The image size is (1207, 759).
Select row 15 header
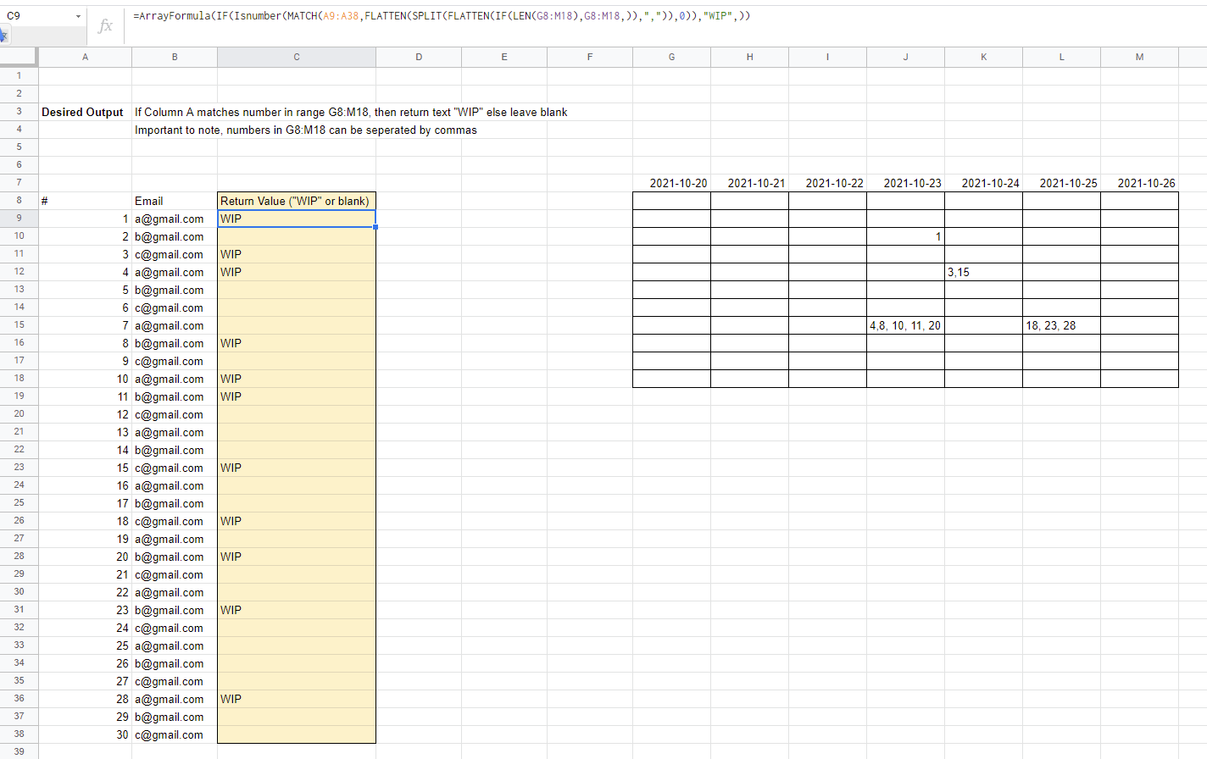19,325
